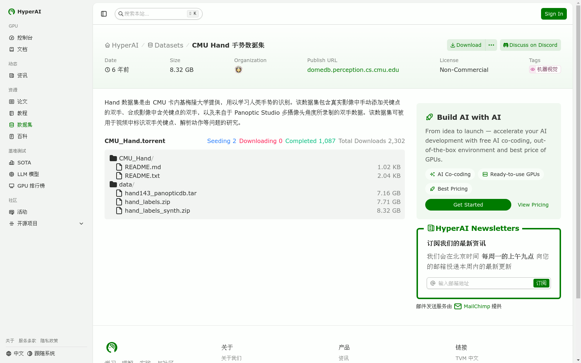Click Total Downloads 2,302 text

click(x=372, y=141)
